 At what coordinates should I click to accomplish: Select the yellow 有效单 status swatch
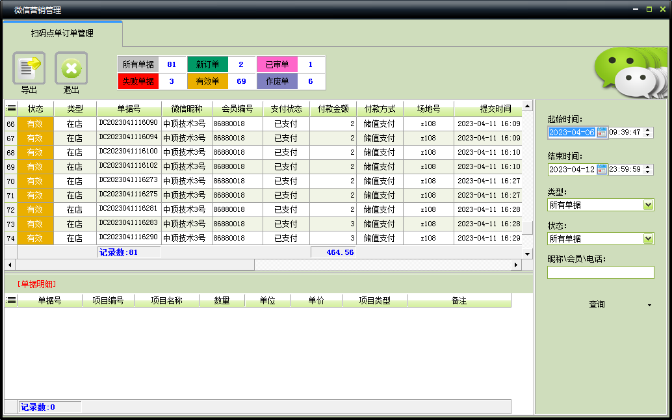207,81
